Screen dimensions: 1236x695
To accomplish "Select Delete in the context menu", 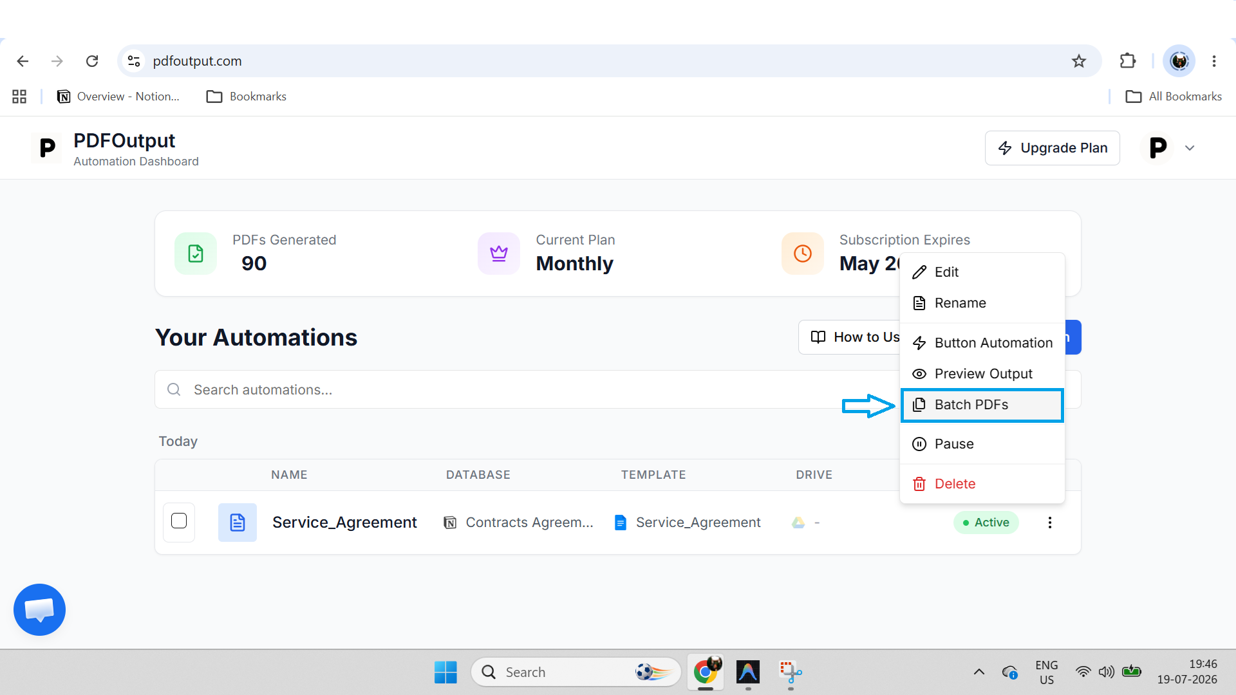I will [x=982, y=484].
